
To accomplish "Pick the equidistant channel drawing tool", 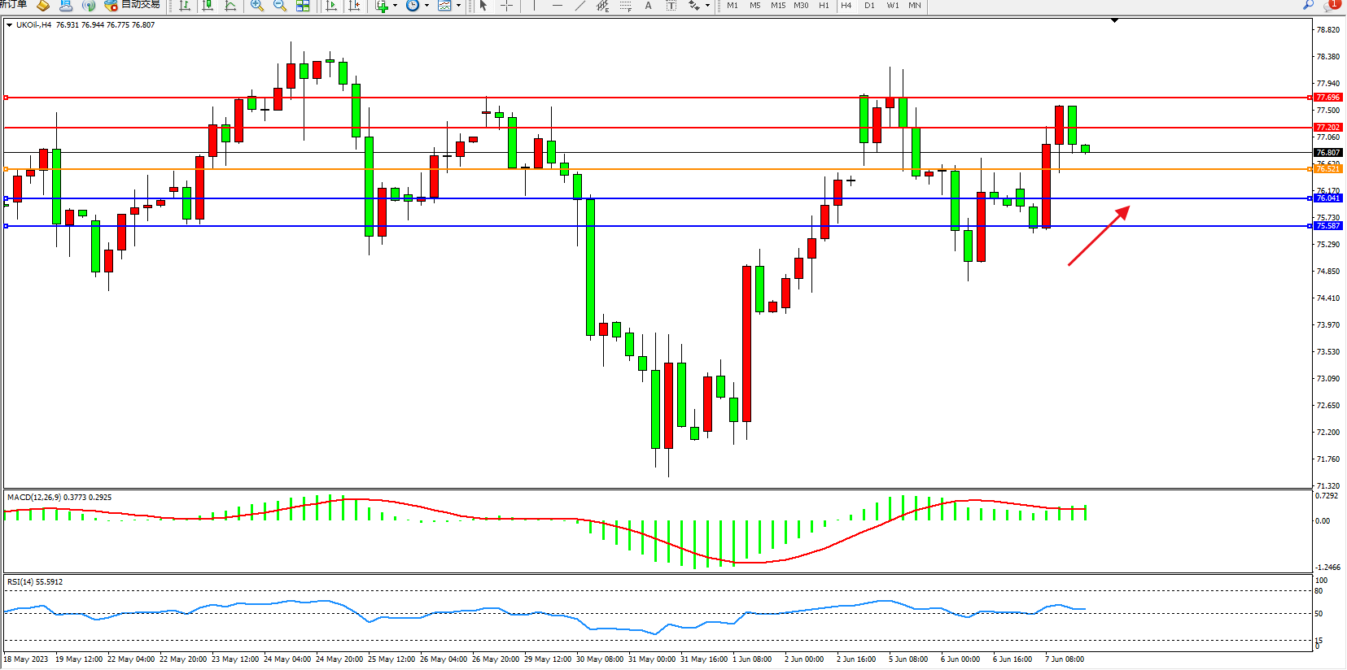I will coord(602,6).
